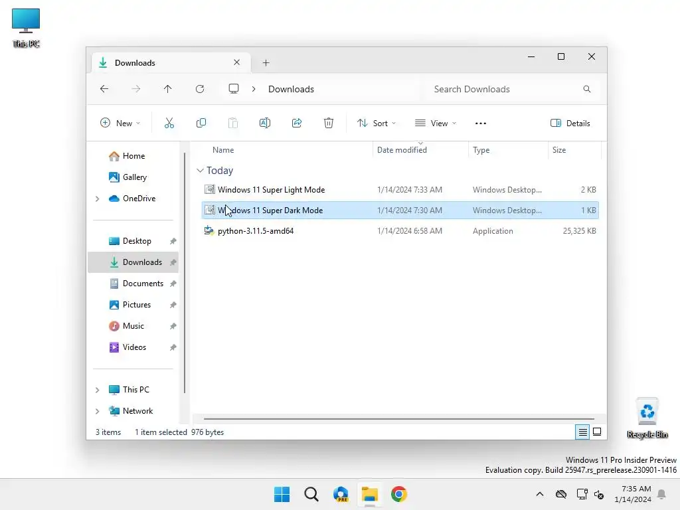Click the chevron before Downloads in address bar

pos(254,89)
